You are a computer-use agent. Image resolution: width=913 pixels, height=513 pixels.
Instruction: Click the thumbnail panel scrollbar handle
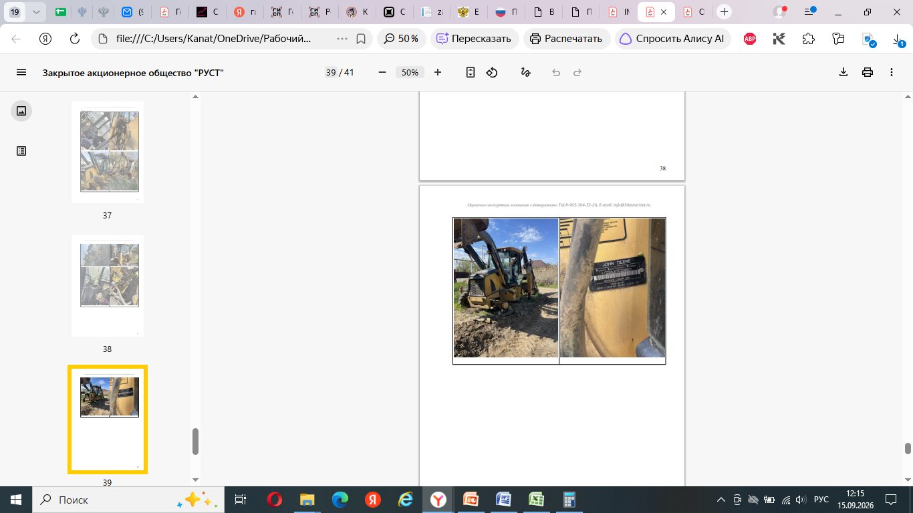196,442
